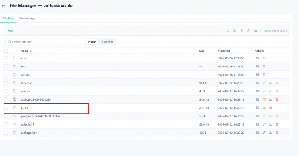Click the Drag & drop to upload area
The height and width of the screenshot is (156, 299).
(x=275, y=31)
